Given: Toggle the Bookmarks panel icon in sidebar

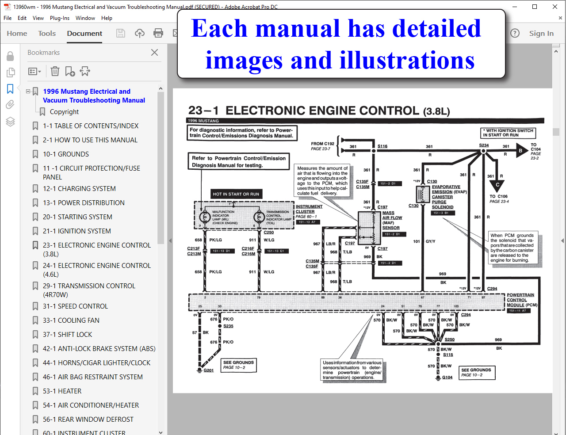Looking at the screenshot, I should point(10,89).
